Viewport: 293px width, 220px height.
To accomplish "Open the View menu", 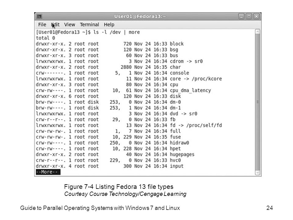I will coord(70,24).
